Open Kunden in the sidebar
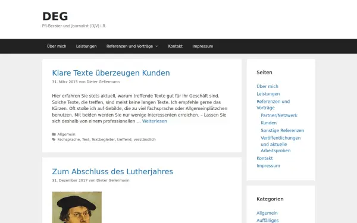 coord(269,123)
